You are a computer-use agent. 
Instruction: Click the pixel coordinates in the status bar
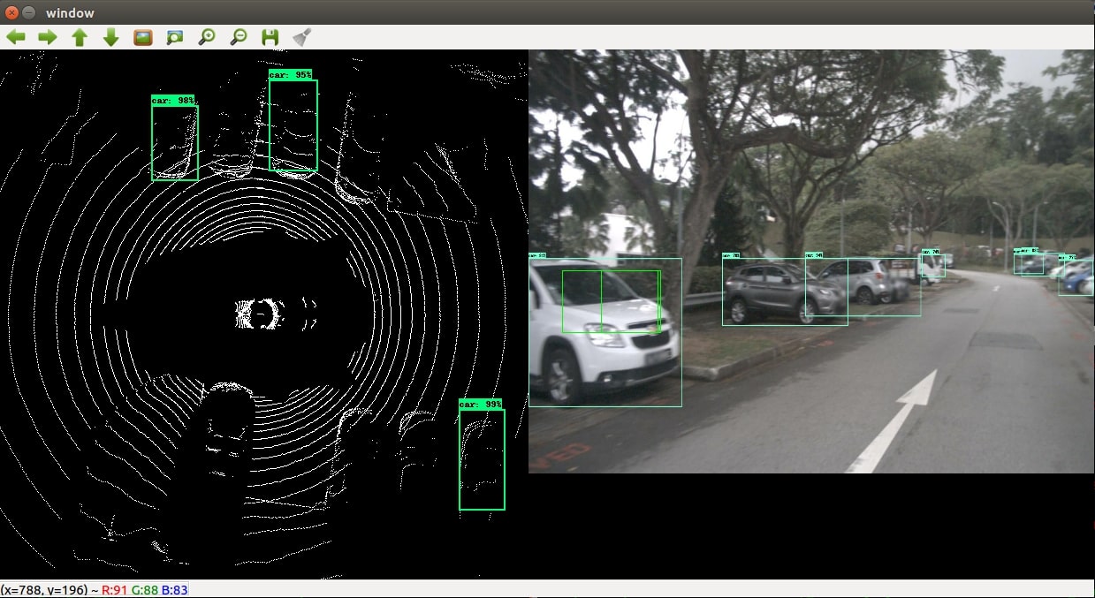[x=49, y=589]
